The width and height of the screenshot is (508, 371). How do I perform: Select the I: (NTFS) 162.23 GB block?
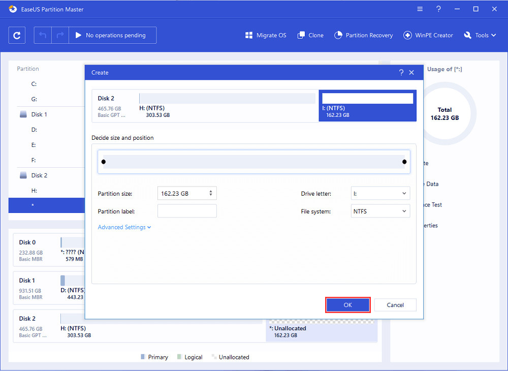367,106
